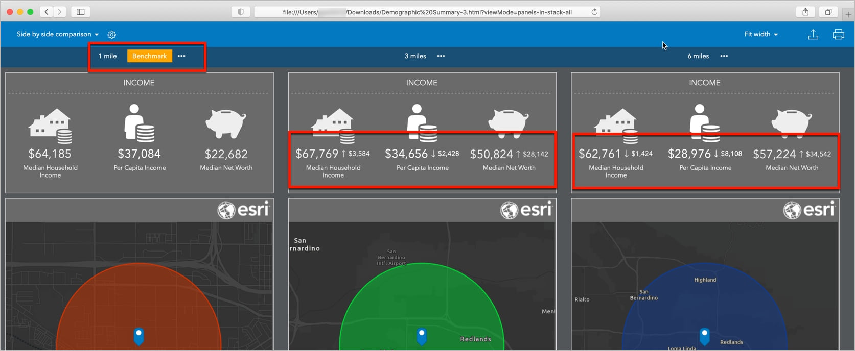Click the privacy shield icon near the address bar
855x351 pixels.
pyautogui.click(x=241, y=12)
